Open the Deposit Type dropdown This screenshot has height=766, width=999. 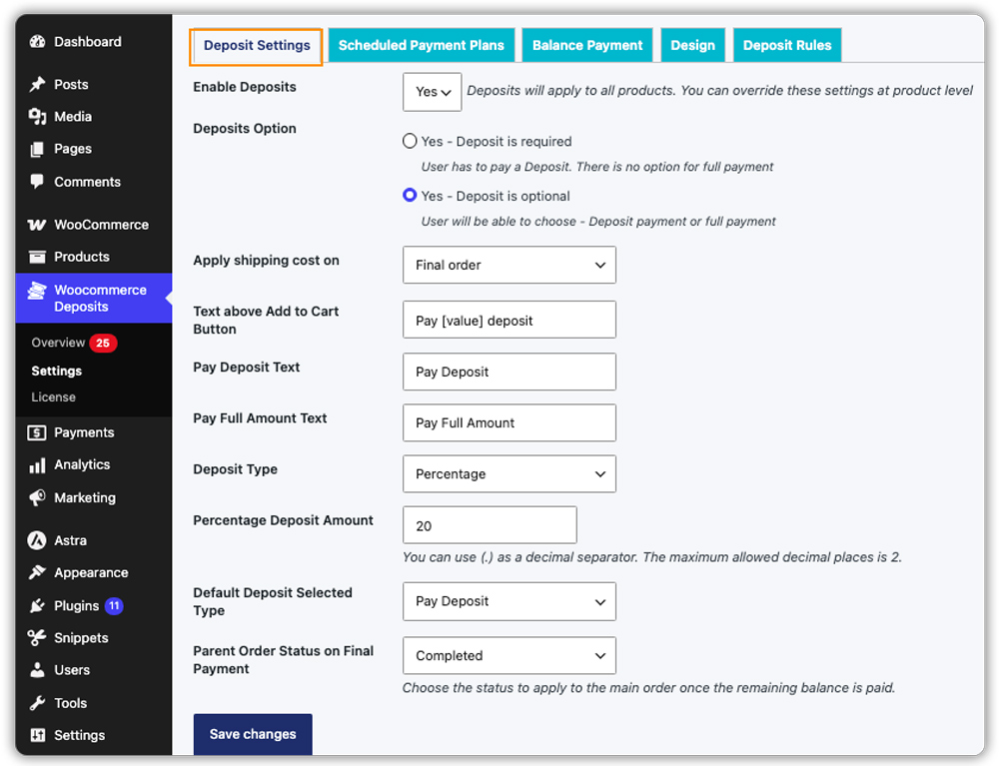point(509,473)
